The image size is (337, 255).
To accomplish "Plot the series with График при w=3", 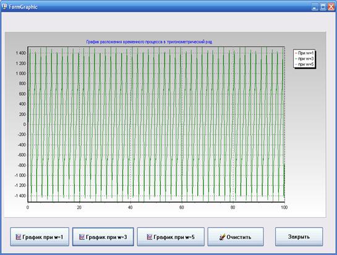I will (x=103, y=236).
